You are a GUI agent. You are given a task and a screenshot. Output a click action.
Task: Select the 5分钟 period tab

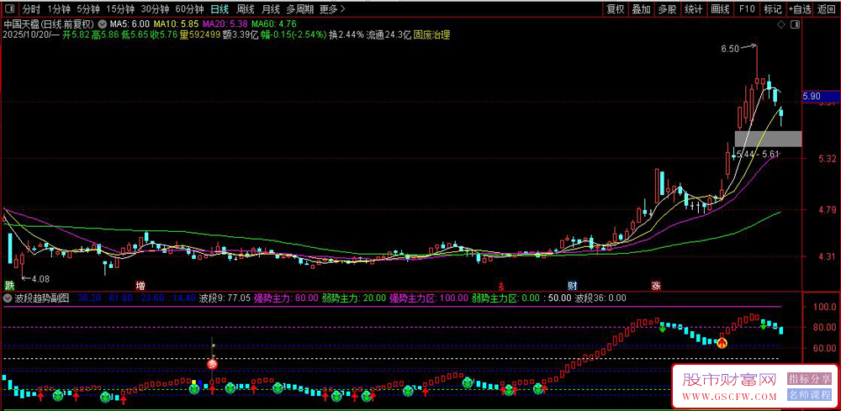click(88, 9)
